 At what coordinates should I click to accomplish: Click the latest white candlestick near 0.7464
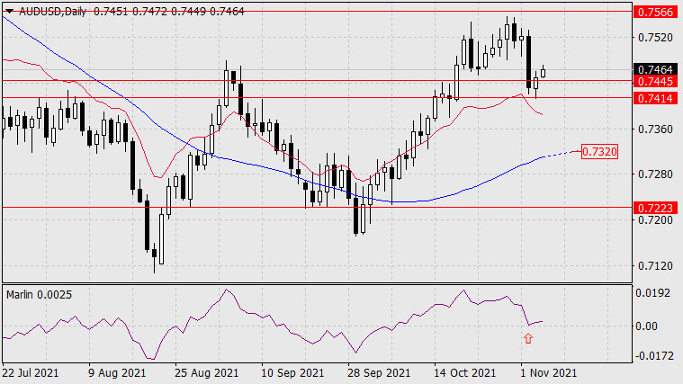click(543, 72)
